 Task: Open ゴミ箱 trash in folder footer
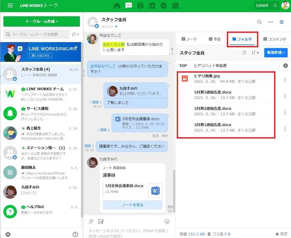tap(219, 234)
